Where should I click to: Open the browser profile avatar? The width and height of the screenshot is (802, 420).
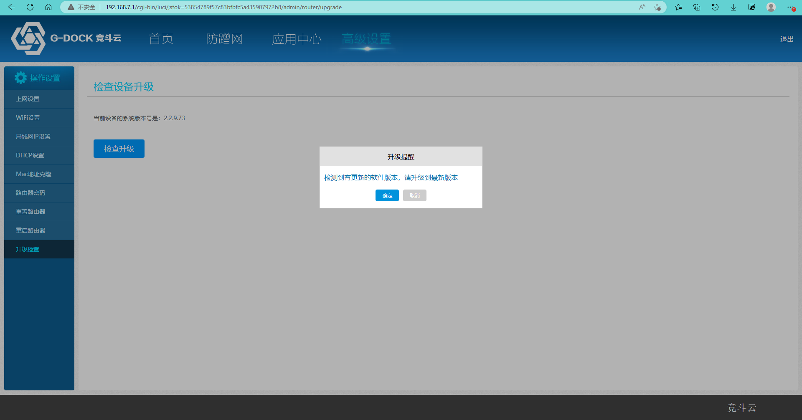[771, 7]
